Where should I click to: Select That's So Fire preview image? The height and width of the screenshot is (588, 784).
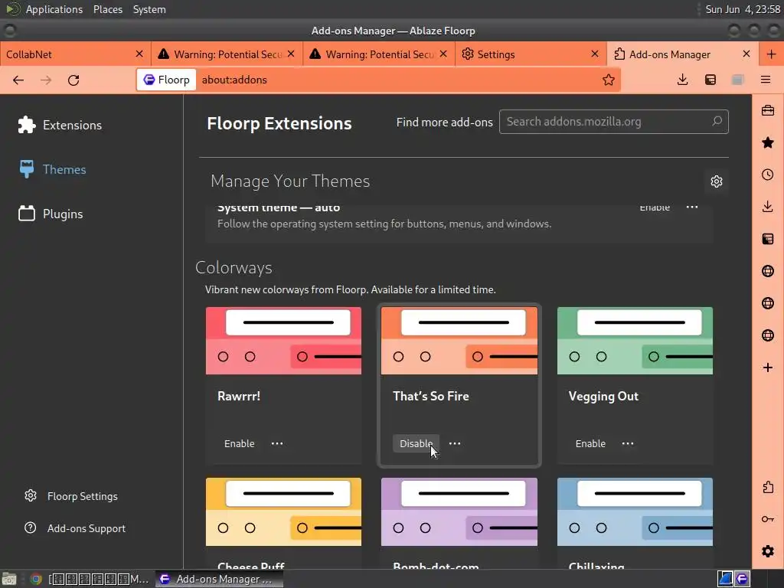[x=459, y=341]
